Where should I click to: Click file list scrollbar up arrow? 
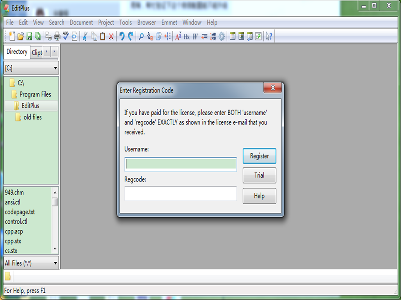click(55, 192)
